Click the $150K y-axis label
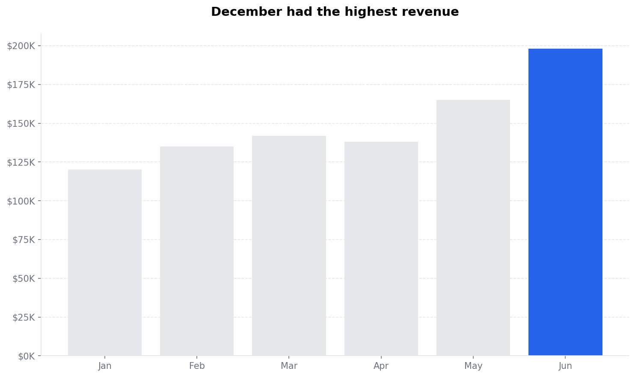 [21, 123]
